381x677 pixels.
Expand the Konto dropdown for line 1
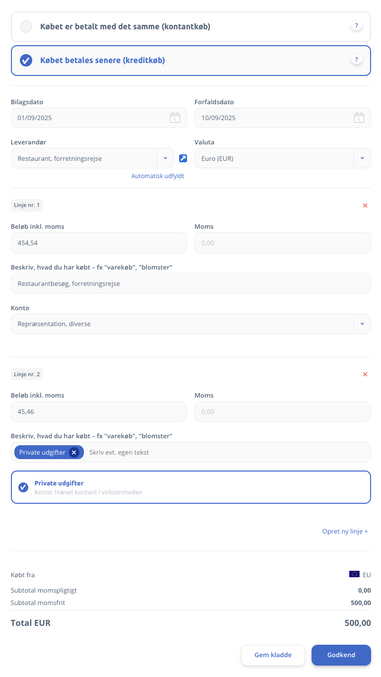click(362, 324)
